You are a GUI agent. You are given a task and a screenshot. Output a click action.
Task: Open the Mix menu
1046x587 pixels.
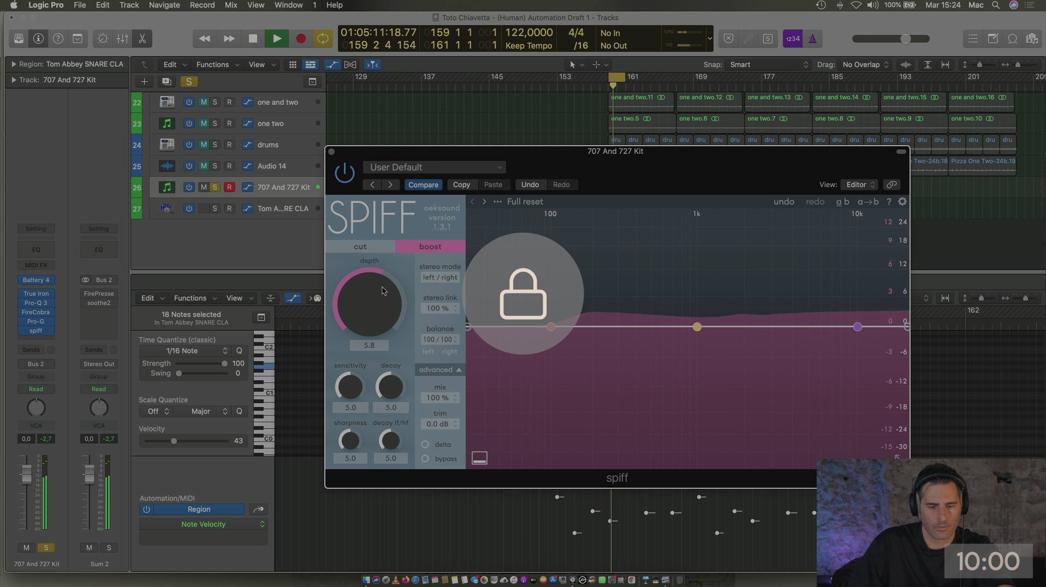tap(231, 5)
